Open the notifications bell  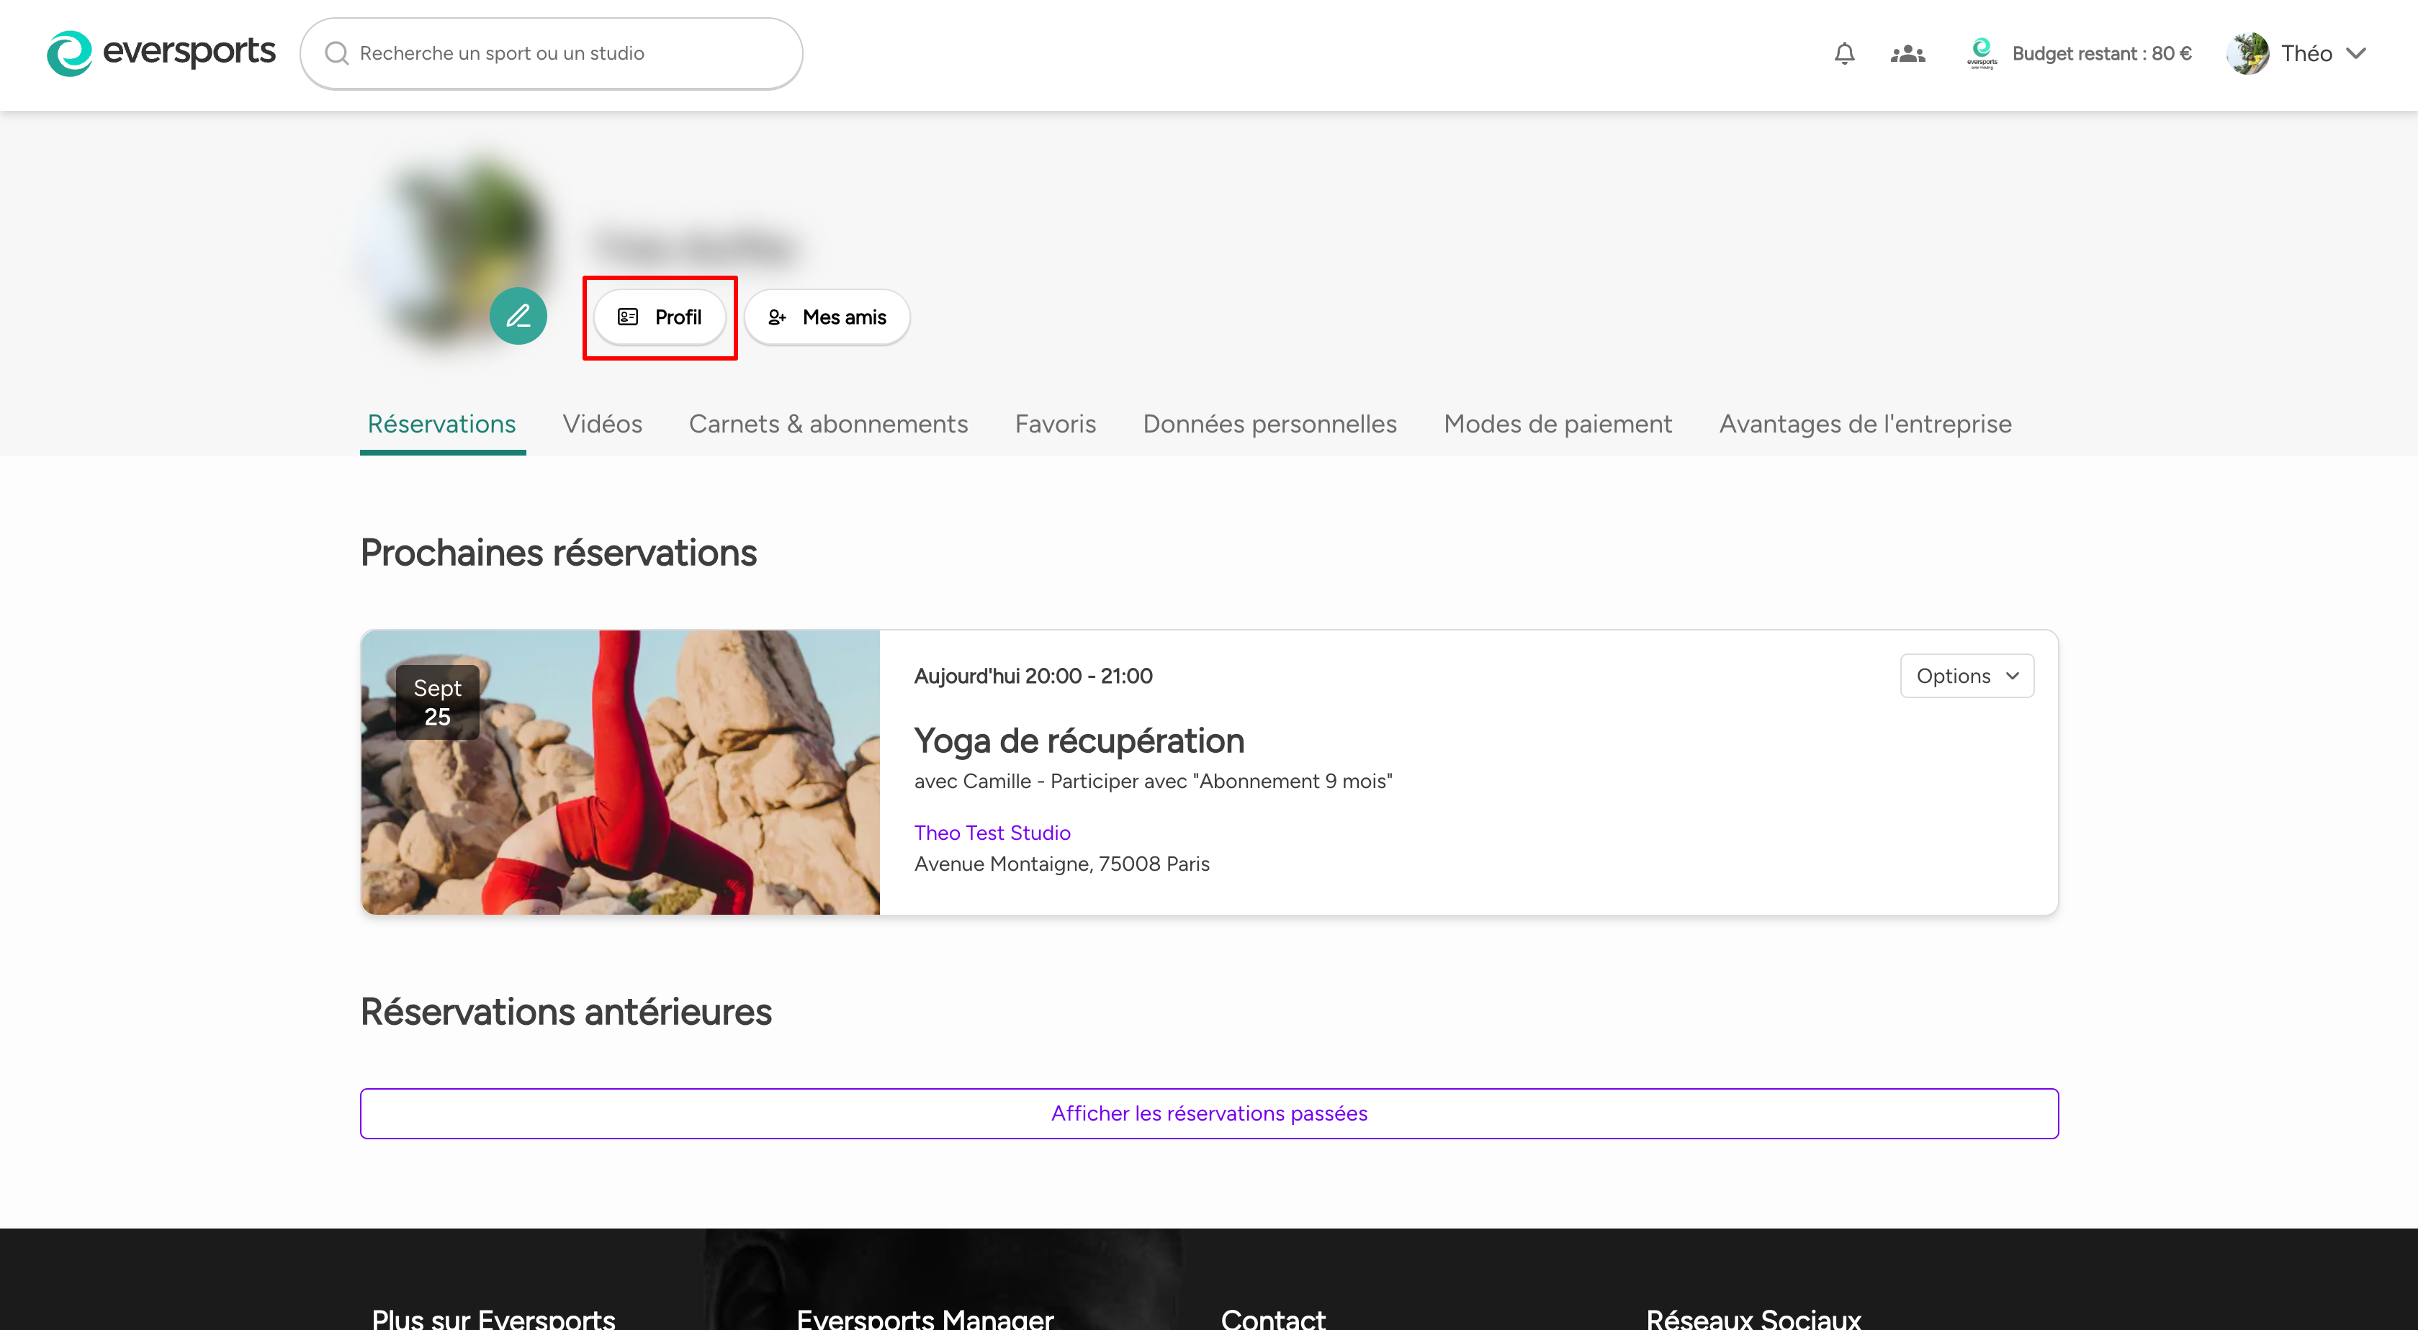click(1843, 53)
